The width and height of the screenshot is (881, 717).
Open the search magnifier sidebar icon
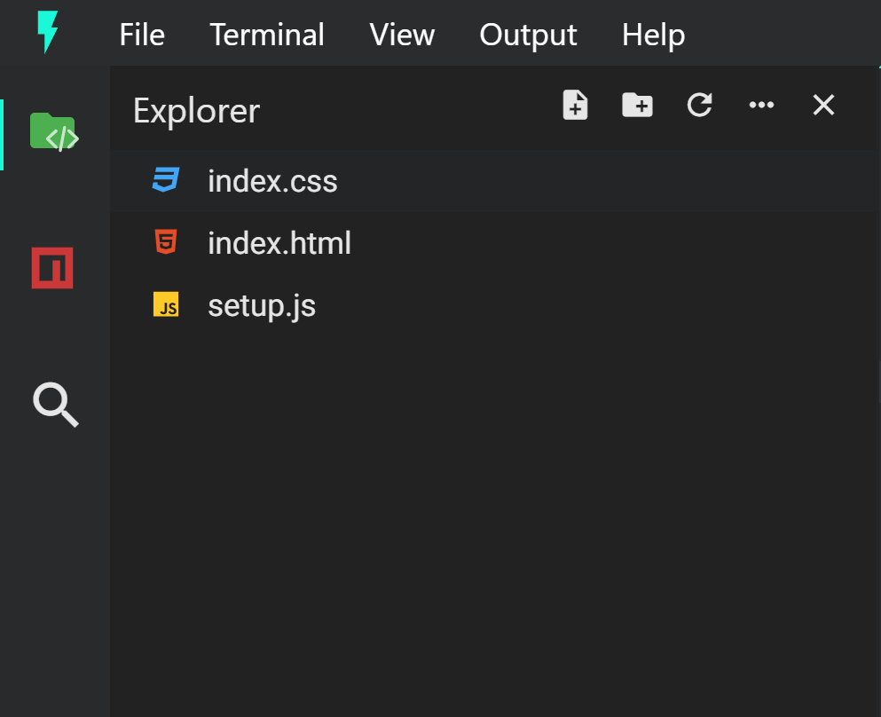click(x=56, y=405)
